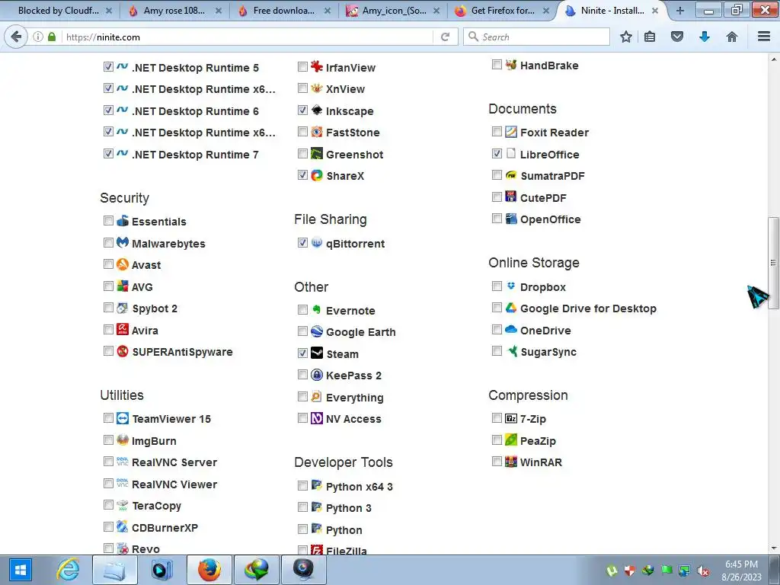Click the IrfanView red icon

point(317,67)
